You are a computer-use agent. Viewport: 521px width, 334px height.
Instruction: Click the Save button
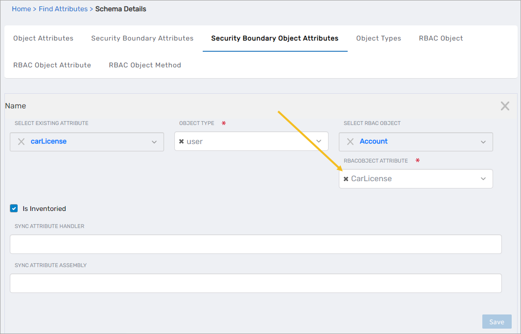(x=497, y=322)
